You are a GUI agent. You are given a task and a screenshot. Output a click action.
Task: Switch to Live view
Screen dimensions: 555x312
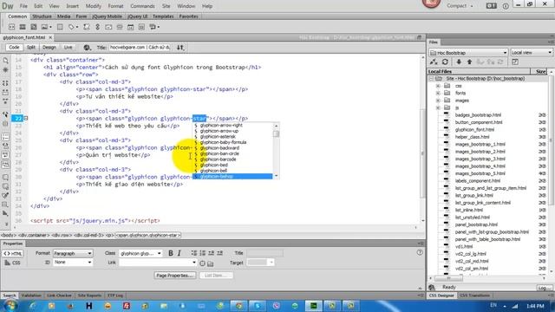click(68, 48)
